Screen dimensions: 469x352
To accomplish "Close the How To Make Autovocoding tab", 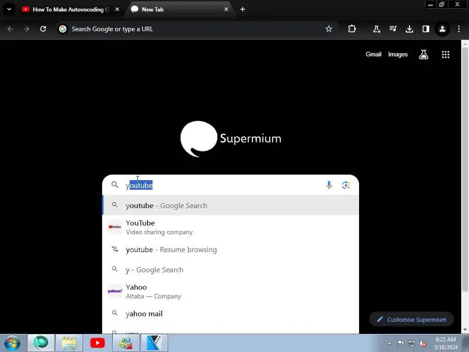I will (117, 9).
